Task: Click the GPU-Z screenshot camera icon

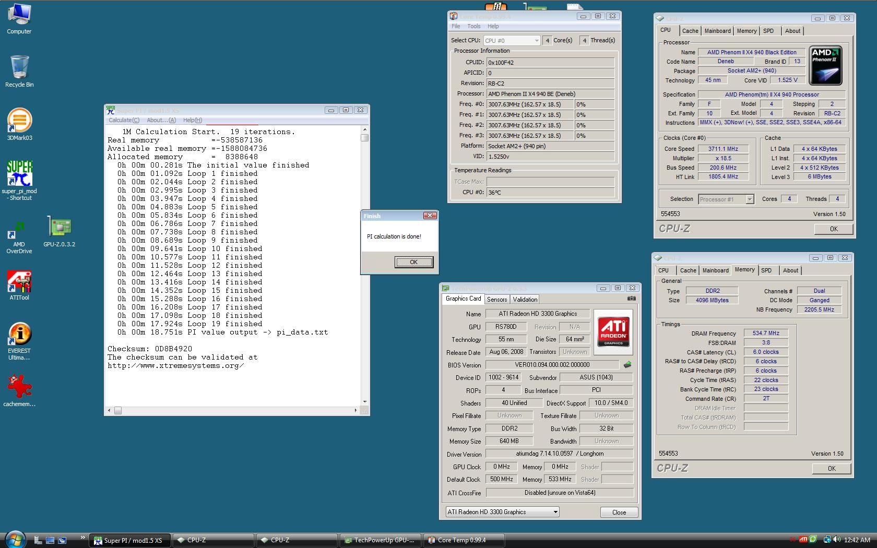Action: (x=631, y=299)
